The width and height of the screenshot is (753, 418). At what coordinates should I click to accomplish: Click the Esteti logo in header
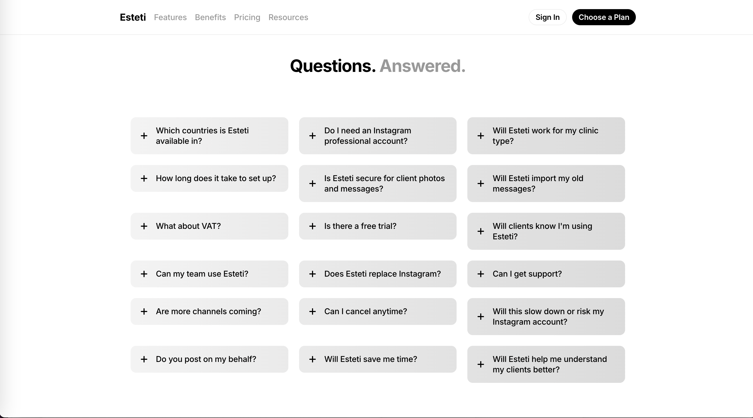(133, 17)
